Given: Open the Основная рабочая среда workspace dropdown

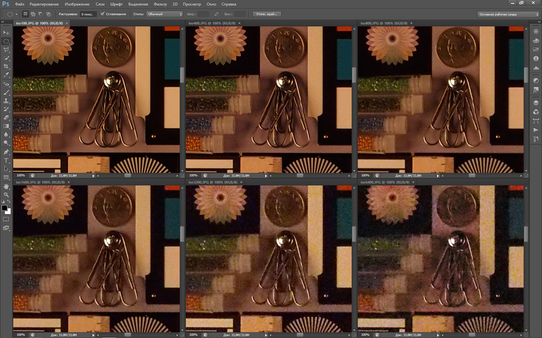Looking at the screenshot, I should (x=508, y=14).
